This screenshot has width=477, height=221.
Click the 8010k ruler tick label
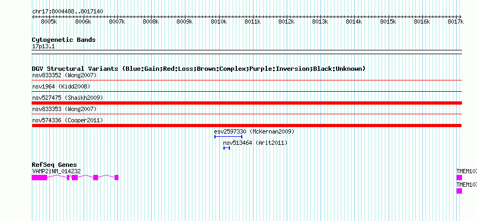(x=219, y=21)
